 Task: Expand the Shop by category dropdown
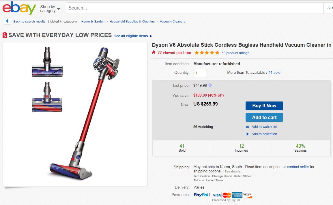point(50,9)
